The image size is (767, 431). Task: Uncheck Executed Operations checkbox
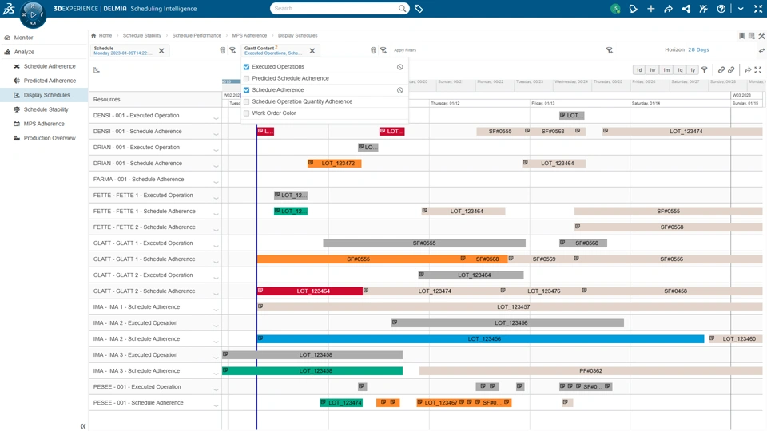click(x=247, y=67)
